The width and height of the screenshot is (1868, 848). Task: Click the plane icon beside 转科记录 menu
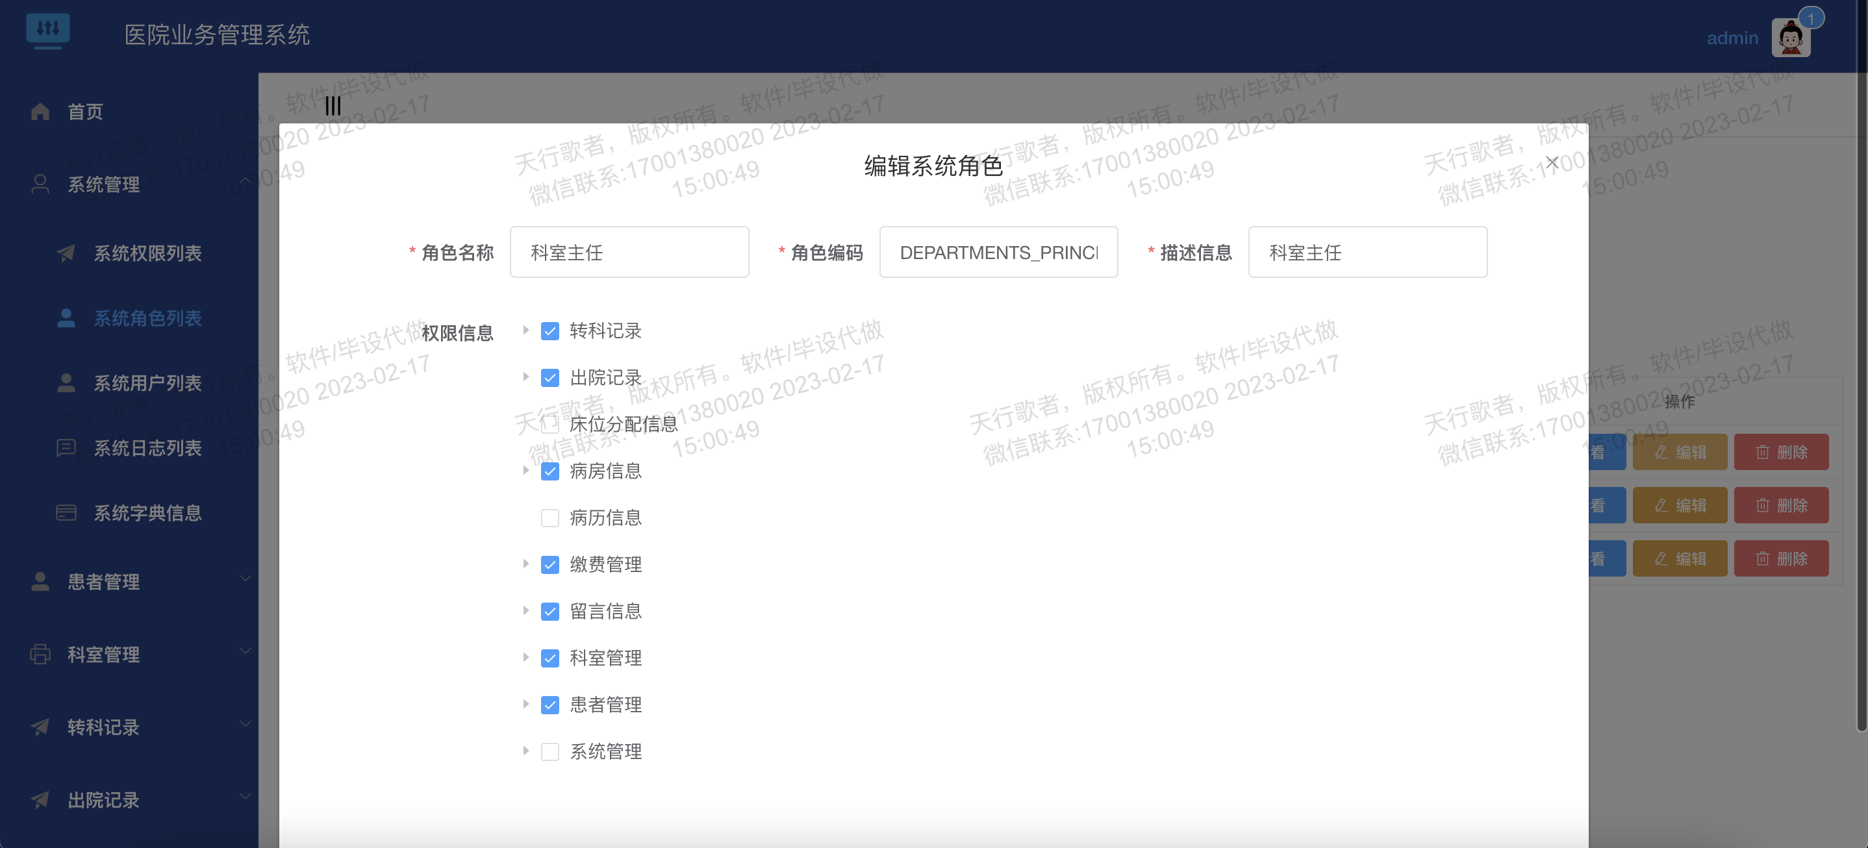click(x=41, y=727)
